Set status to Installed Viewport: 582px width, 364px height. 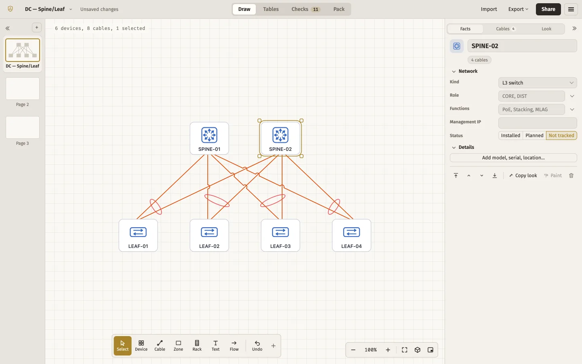click(x=510, y=135)
